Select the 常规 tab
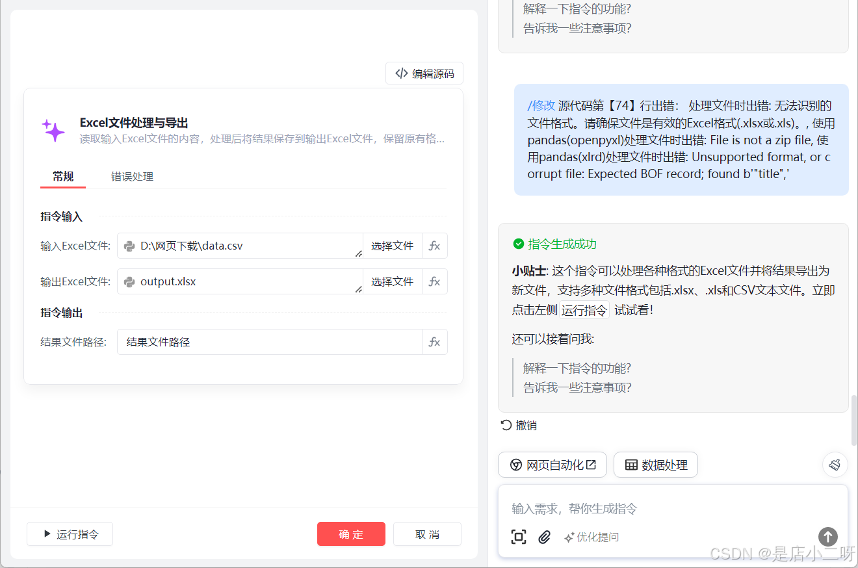The image size is (858, 568). coord(62,176)
